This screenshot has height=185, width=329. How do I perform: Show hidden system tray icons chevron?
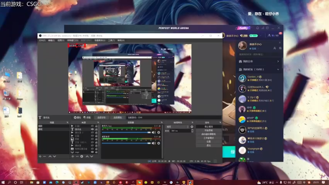click(x=277, y=183)
